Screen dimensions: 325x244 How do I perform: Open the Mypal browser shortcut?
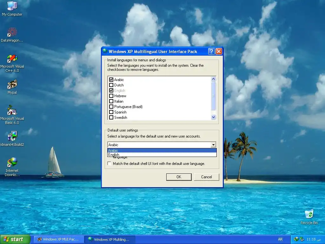click(x=12, y=87)
